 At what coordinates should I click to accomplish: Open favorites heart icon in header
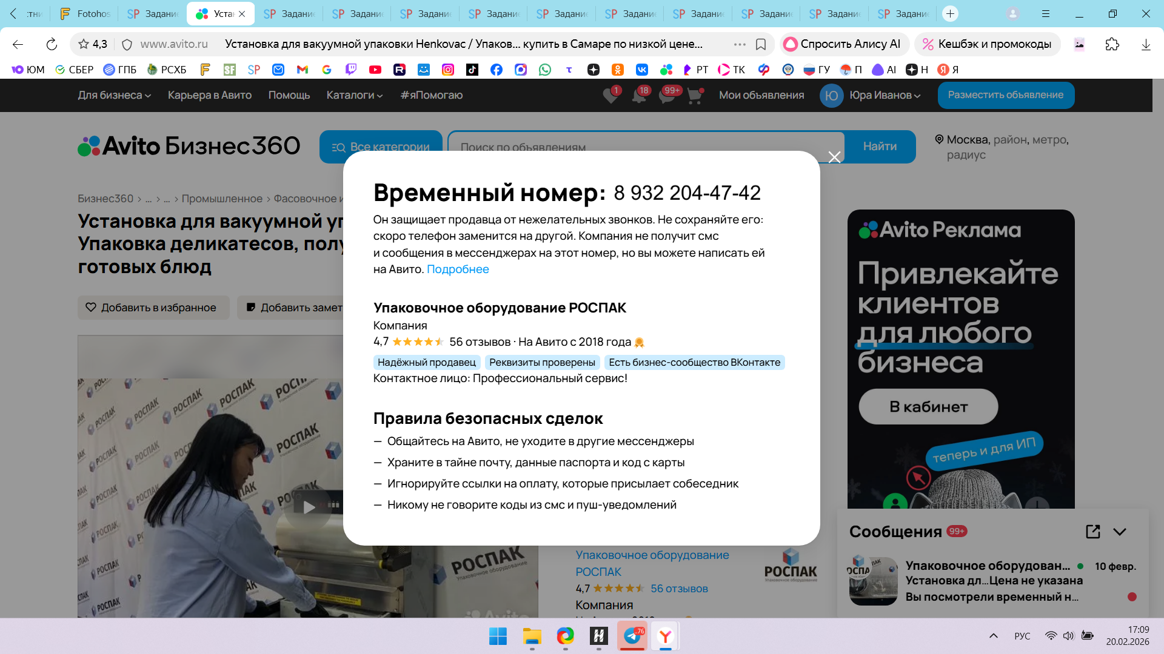coord(610,96)
